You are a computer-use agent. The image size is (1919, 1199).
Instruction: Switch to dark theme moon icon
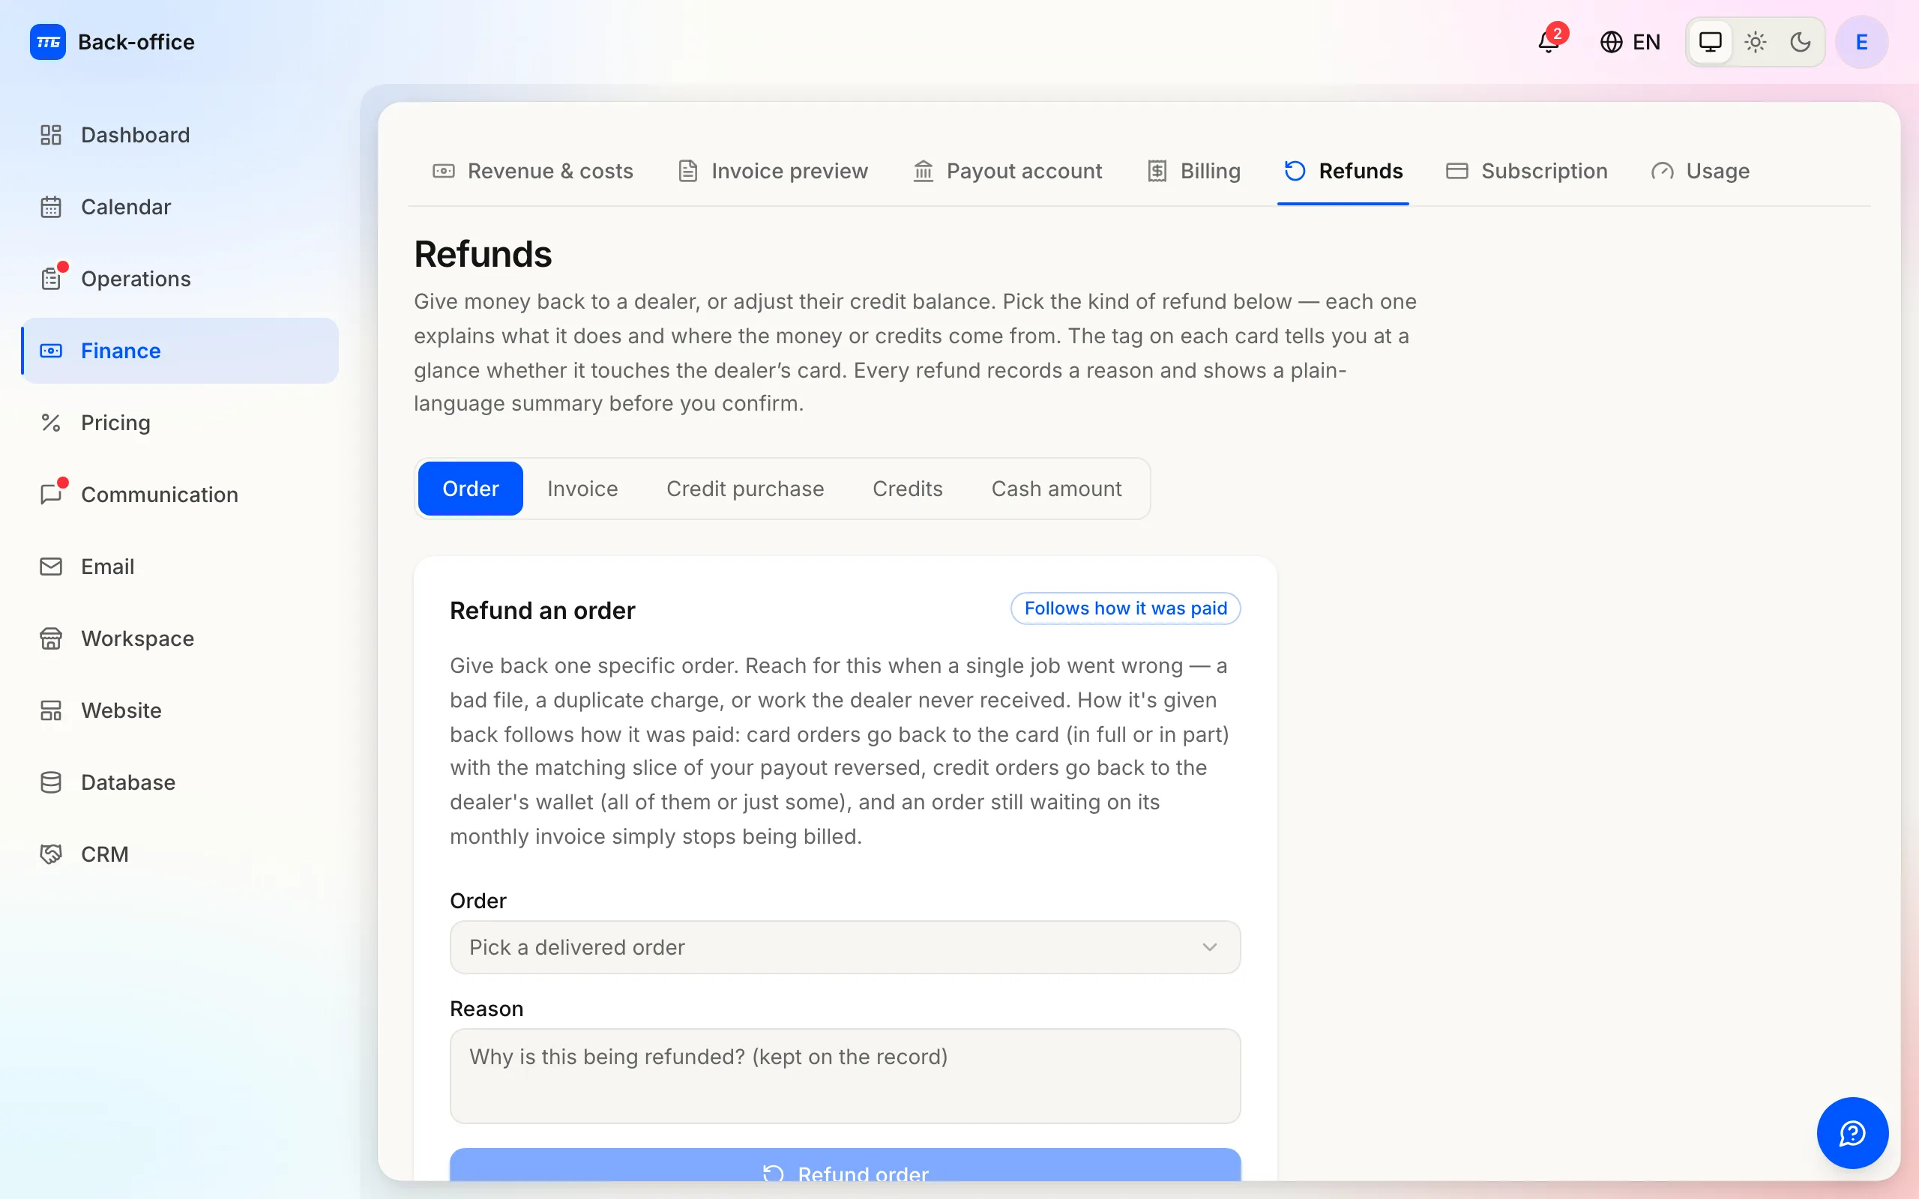pyautogui.click(x=1801, y=42)
